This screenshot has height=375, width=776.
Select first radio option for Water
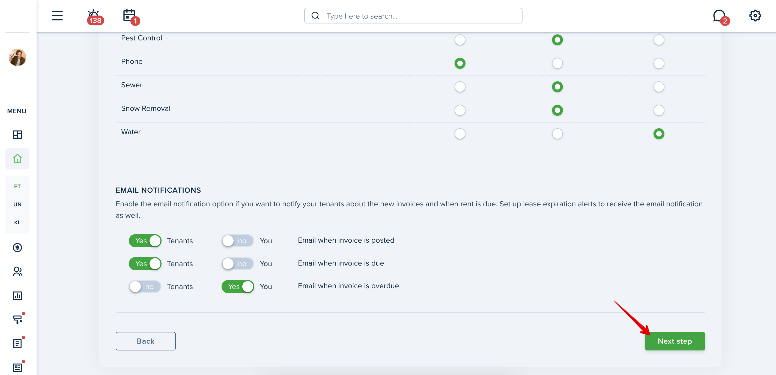pos(460,134)
